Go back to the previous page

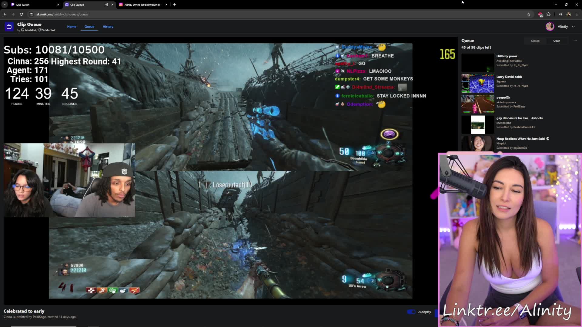[5, 14]
